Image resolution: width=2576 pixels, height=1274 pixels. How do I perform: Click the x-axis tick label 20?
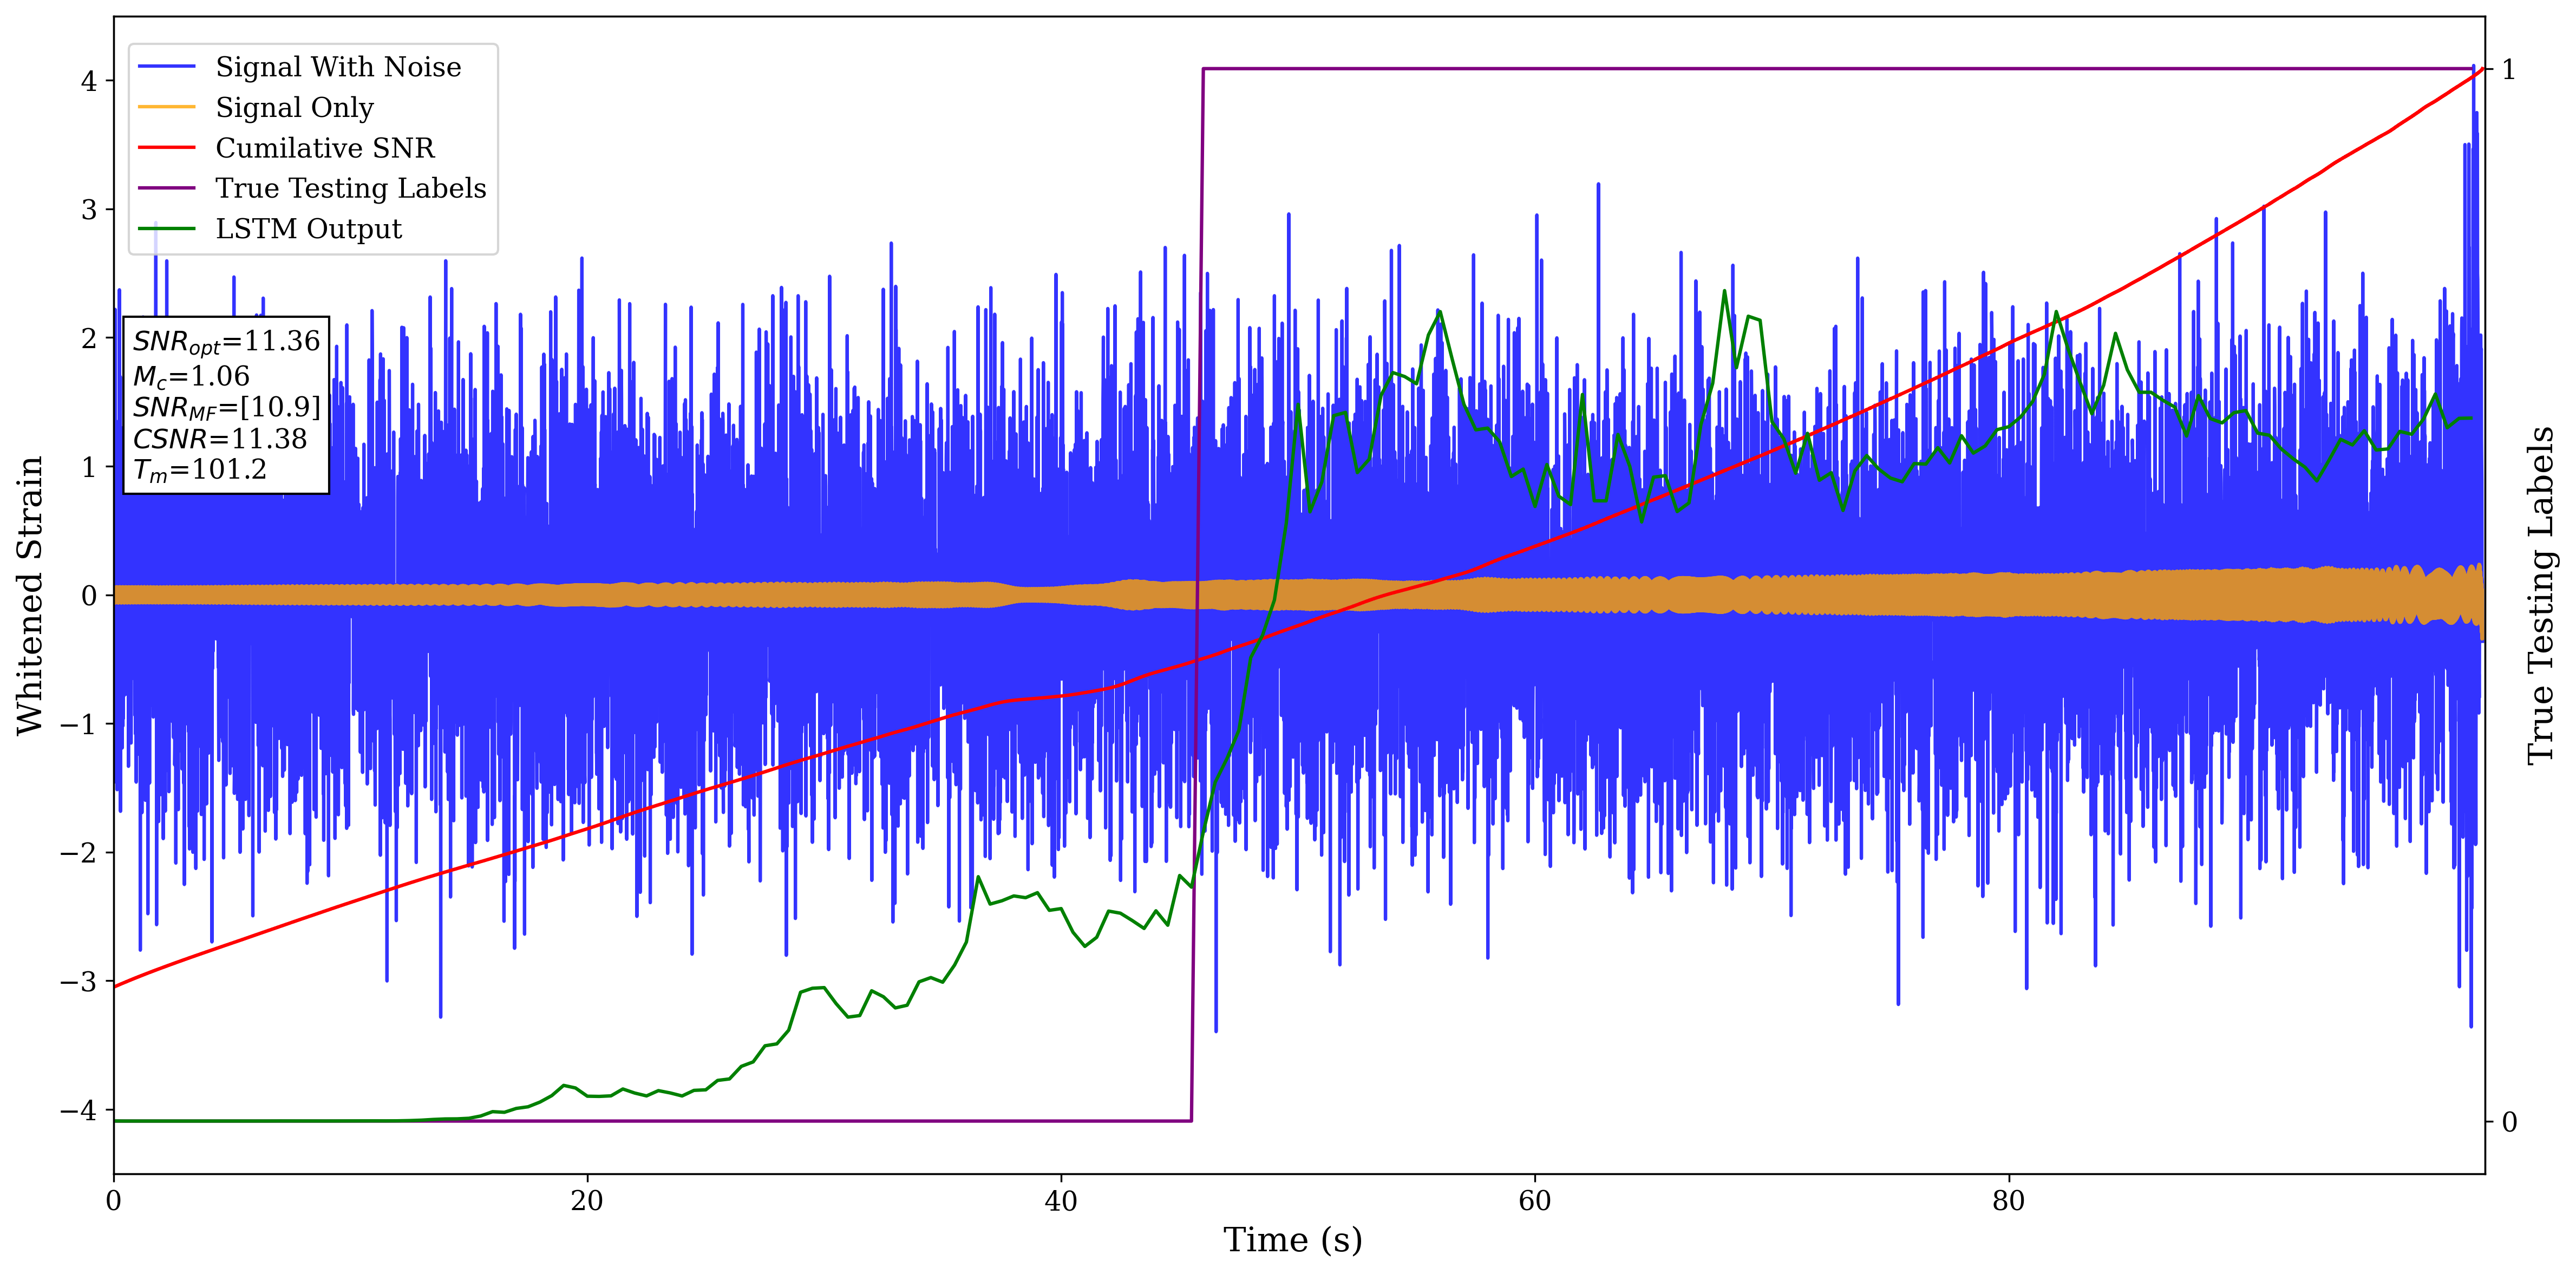pyautogui.click(x=587, y=1201)
